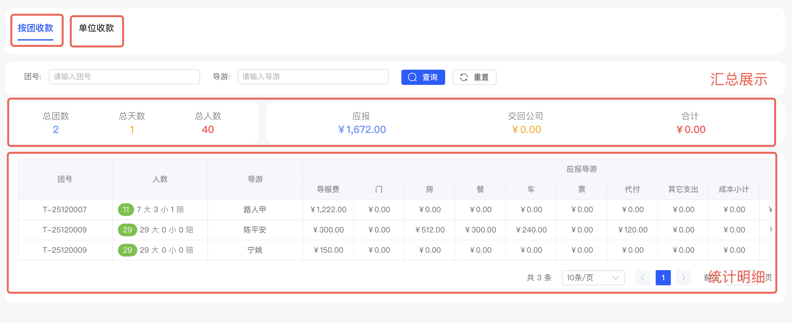Click the 导服费 column header
The image size is (792, 323).
[328, 189]
